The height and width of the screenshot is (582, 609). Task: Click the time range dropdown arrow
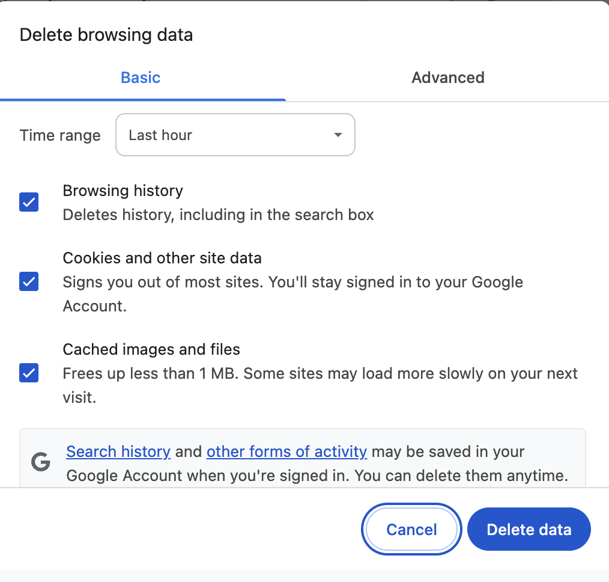338,135
